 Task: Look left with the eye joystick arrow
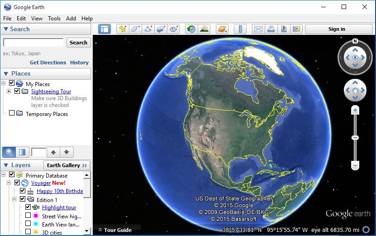tap(347, 58)
